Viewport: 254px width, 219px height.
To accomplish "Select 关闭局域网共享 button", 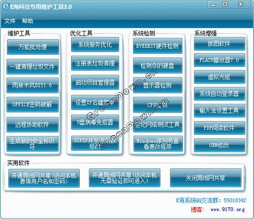I will (x=206, y=178).
